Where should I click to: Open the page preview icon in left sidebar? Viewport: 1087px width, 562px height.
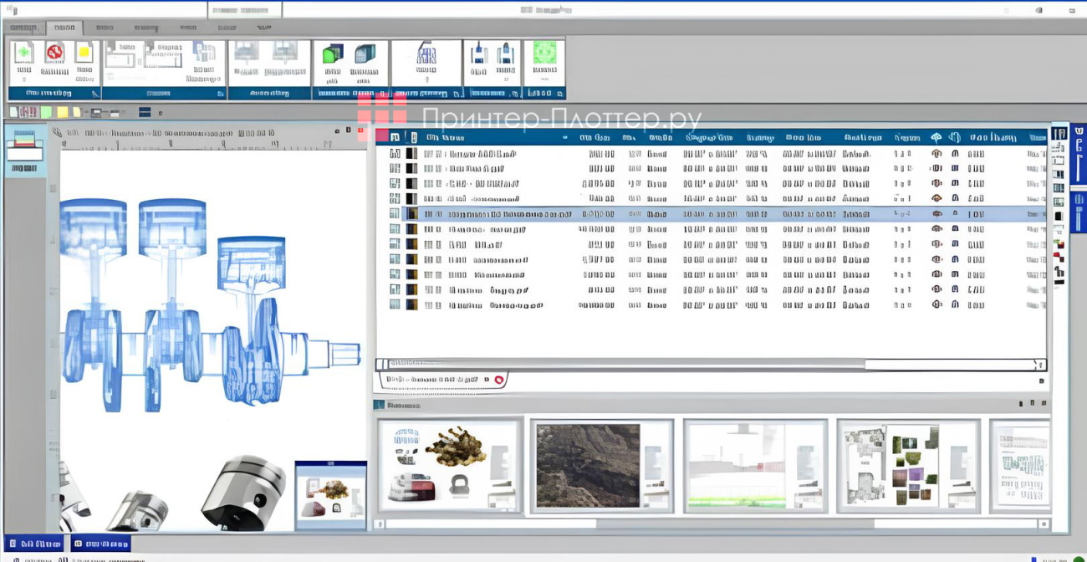coord(24,147)
